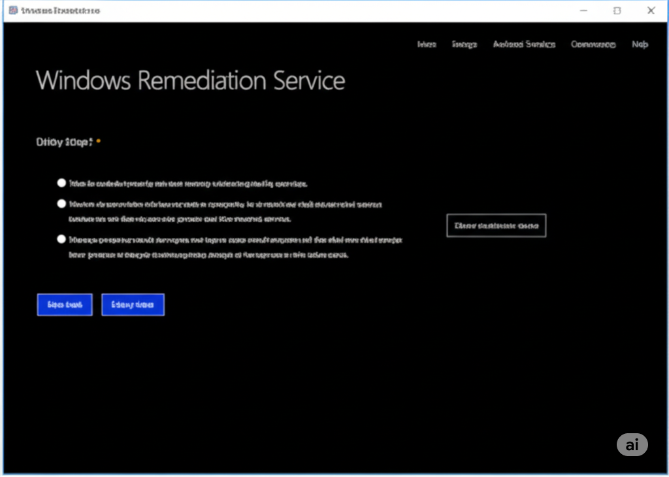669x477 pixels.
Task: Open the navigation item starting with 'C'
Action: tap(593, 44)
